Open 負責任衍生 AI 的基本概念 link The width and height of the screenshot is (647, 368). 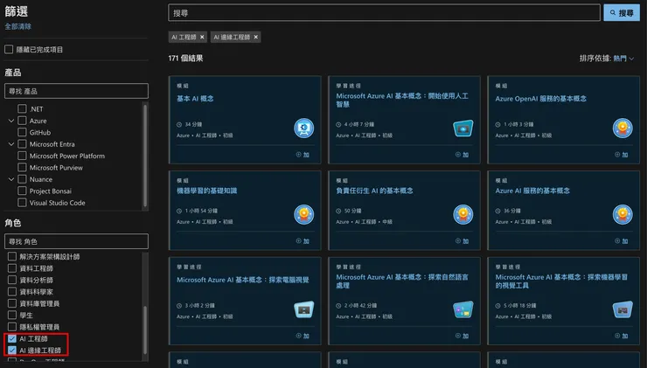[x=374, y=191]
